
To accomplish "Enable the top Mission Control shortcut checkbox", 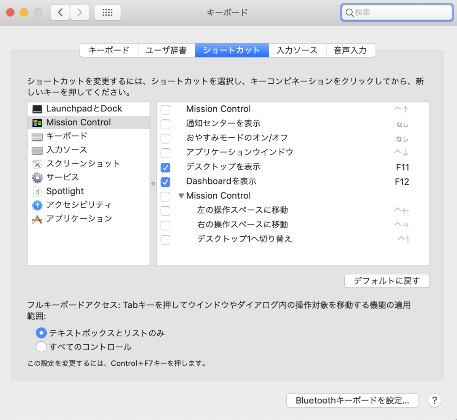I will click(165, 110).
